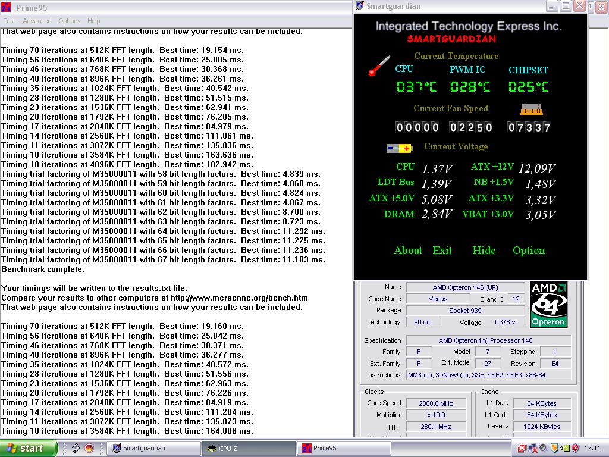
Task: Click the ATX +12V value 12,09V
Action: point(537,168)
